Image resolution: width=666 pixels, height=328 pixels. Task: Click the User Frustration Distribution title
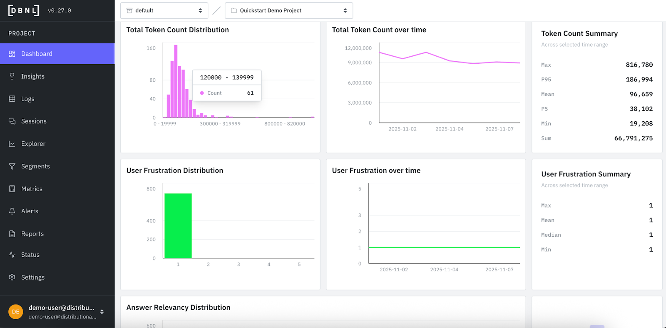tap(175, 170)
